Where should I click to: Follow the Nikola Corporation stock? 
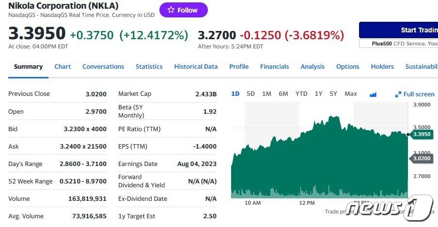(x=183, y=10)
